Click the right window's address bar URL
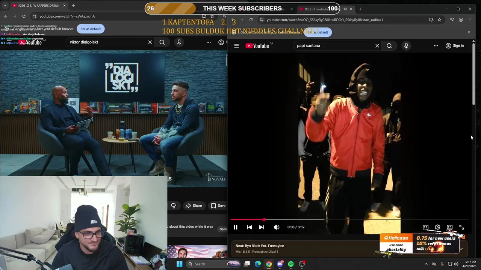This screenshot has width=481, height=270. (x=325, y=20)
